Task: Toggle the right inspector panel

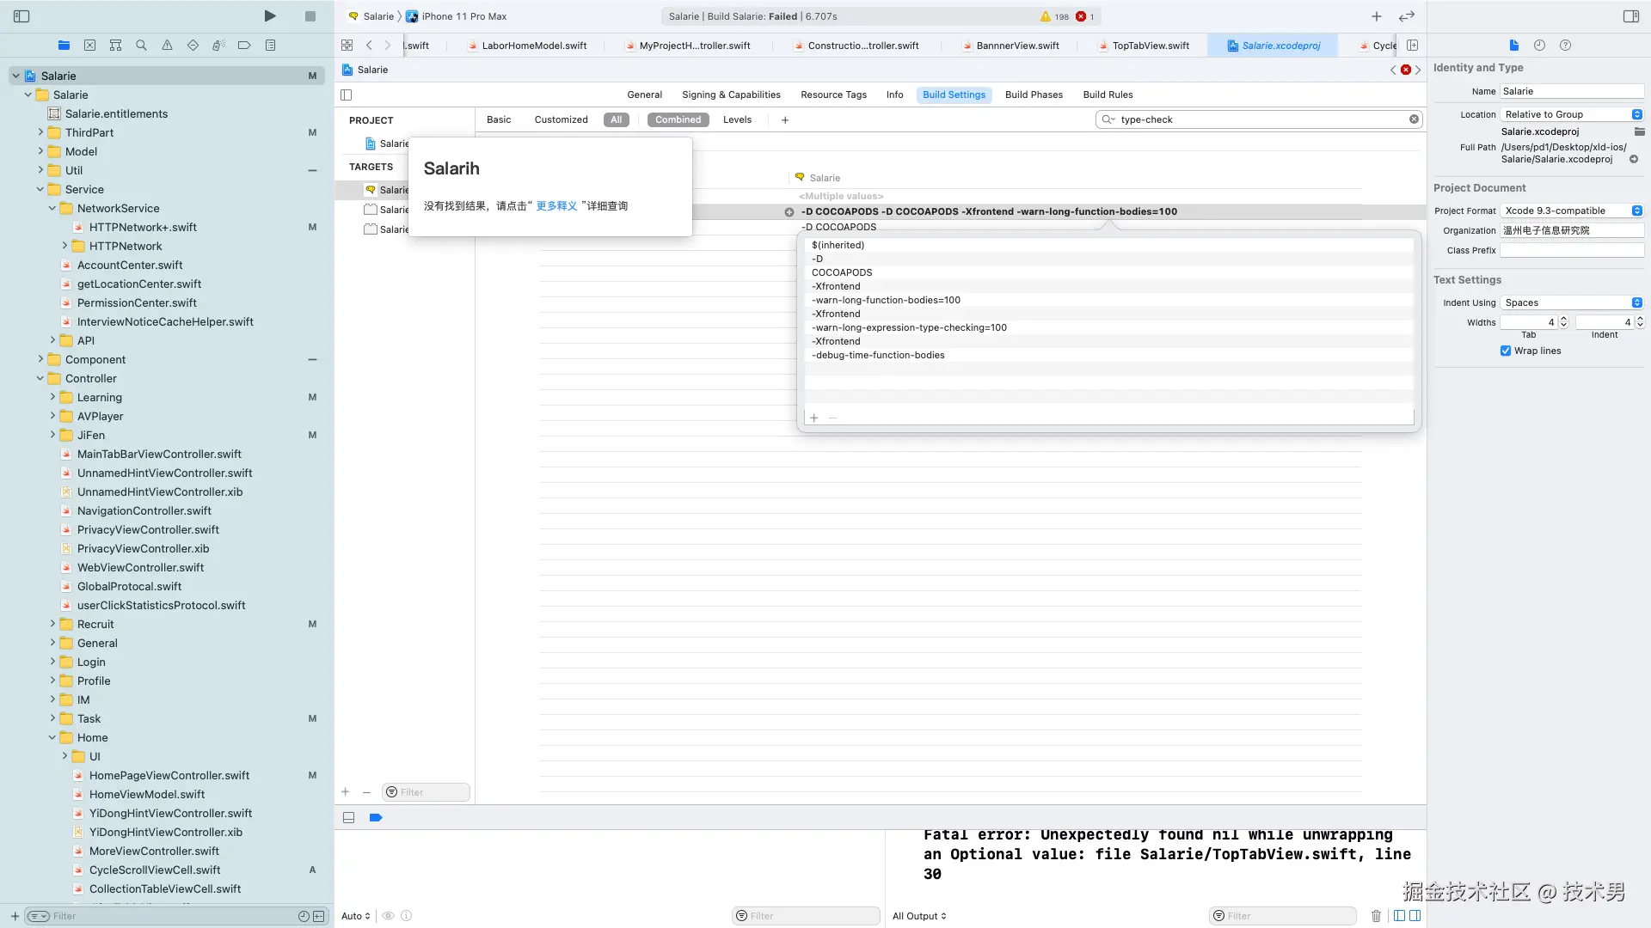Action: click(x=1630, y=16)
